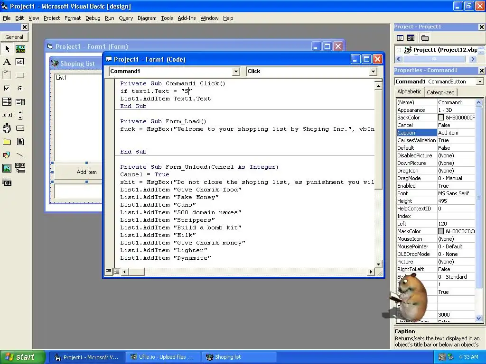Click Properties list scroll down arrow
This screenshot has width=486, height=364.
[x=478, y=318]
